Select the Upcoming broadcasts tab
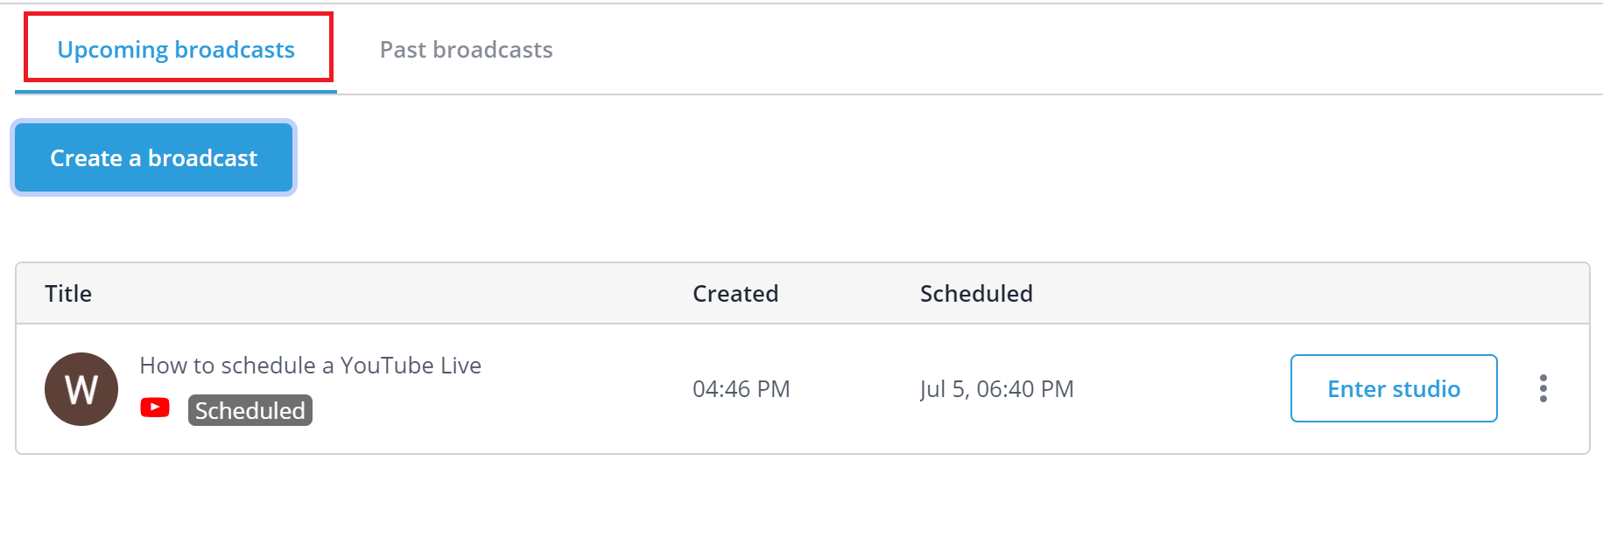This screenshot has width=1603, height=537. pyautogui.click(x=176, y=50)
